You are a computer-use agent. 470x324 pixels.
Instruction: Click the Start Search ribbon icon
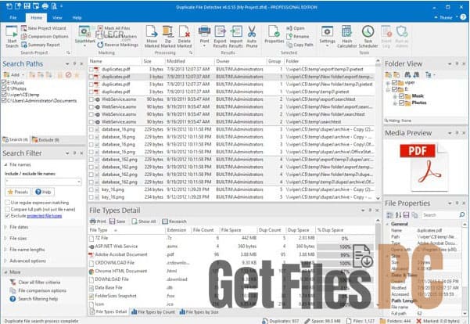[12, 37]
